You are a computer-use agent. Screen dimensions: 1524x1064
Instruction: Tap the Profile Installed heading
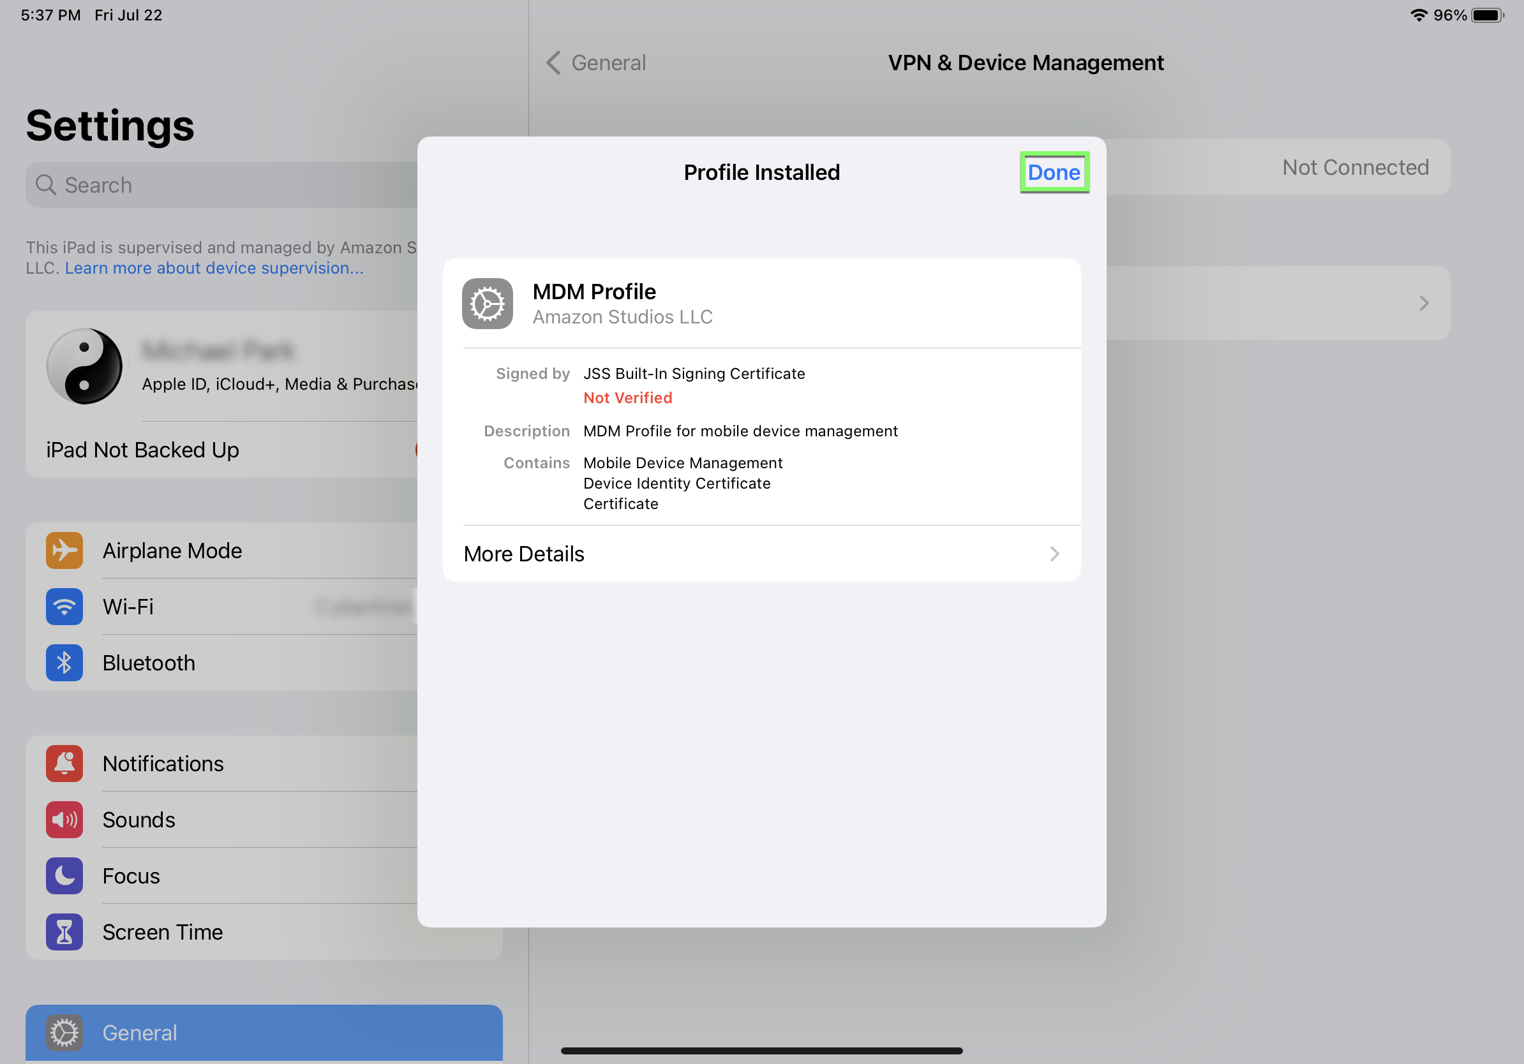point(761,172)
